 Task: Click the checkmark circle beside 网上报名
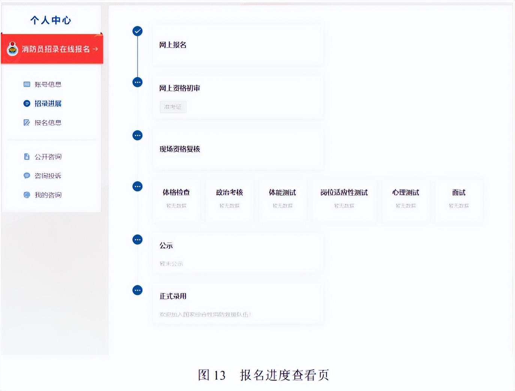pyautogui.click(x=138, y=31)
